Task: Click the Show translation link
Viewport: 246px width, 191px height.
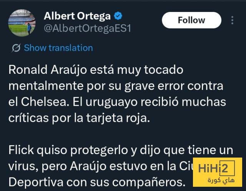Action: [58, 48]
